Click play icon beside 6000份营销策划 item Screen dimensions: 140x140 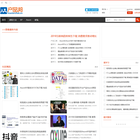105,109
